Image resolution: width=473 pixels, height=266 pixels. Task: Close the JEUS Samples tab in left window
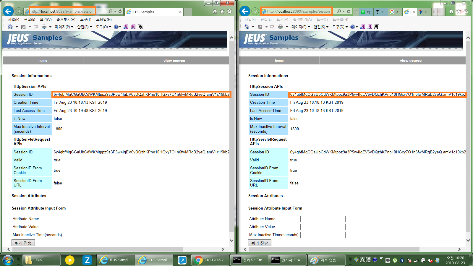tap(180, 12)
